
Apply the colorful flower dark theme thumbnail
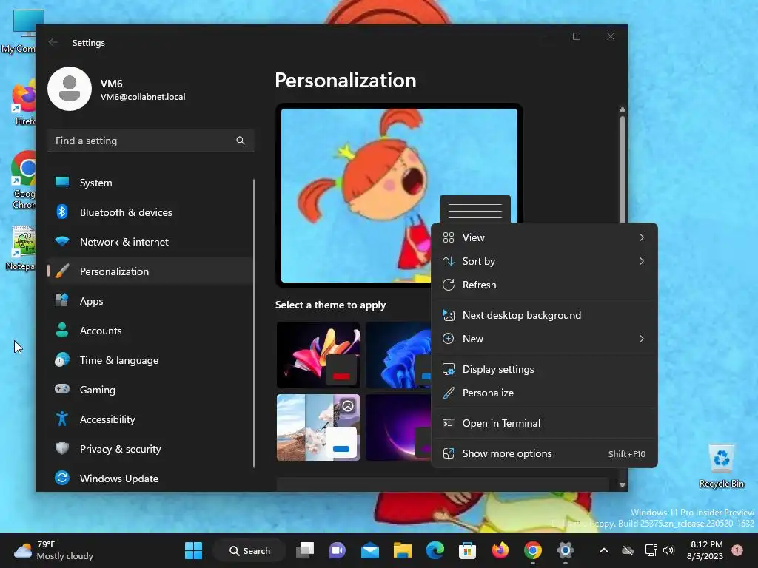coord(318,355)
